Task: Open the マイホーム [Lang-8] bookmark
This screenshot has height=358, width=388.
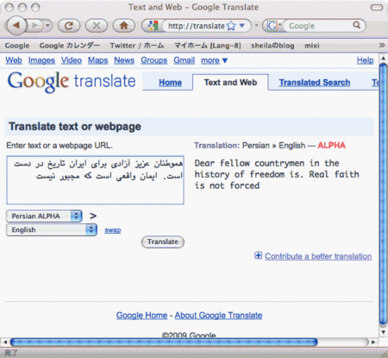Action: 208,46
